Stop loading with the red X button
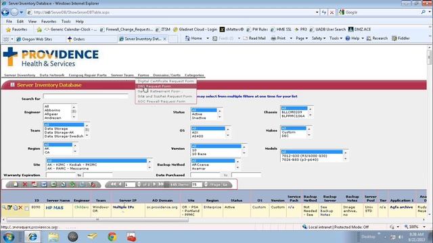Viewport: 433px width, 243px height. (332, 12)
